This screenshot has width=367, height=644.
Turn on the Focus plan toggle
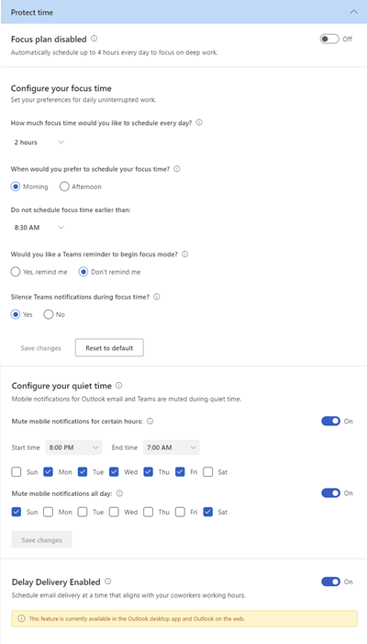pos(329,39)
